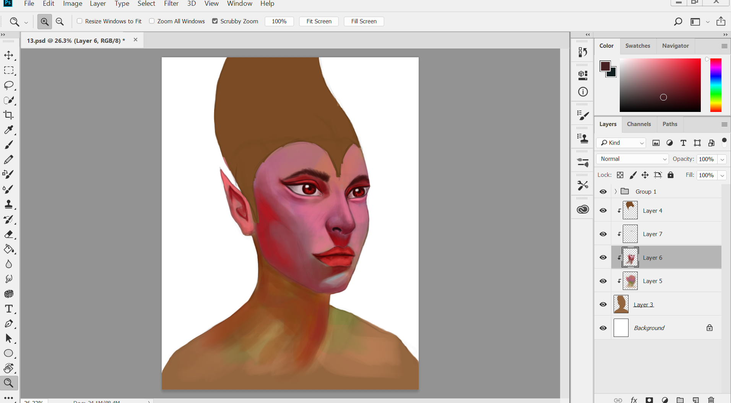Switch to the Swatches tab
This screenshot has height=403, width=731.
[638, 46]
